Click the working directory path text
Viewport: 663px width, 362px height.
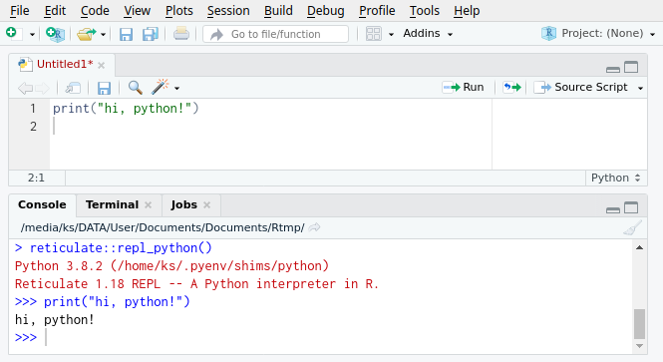(163, 227)
